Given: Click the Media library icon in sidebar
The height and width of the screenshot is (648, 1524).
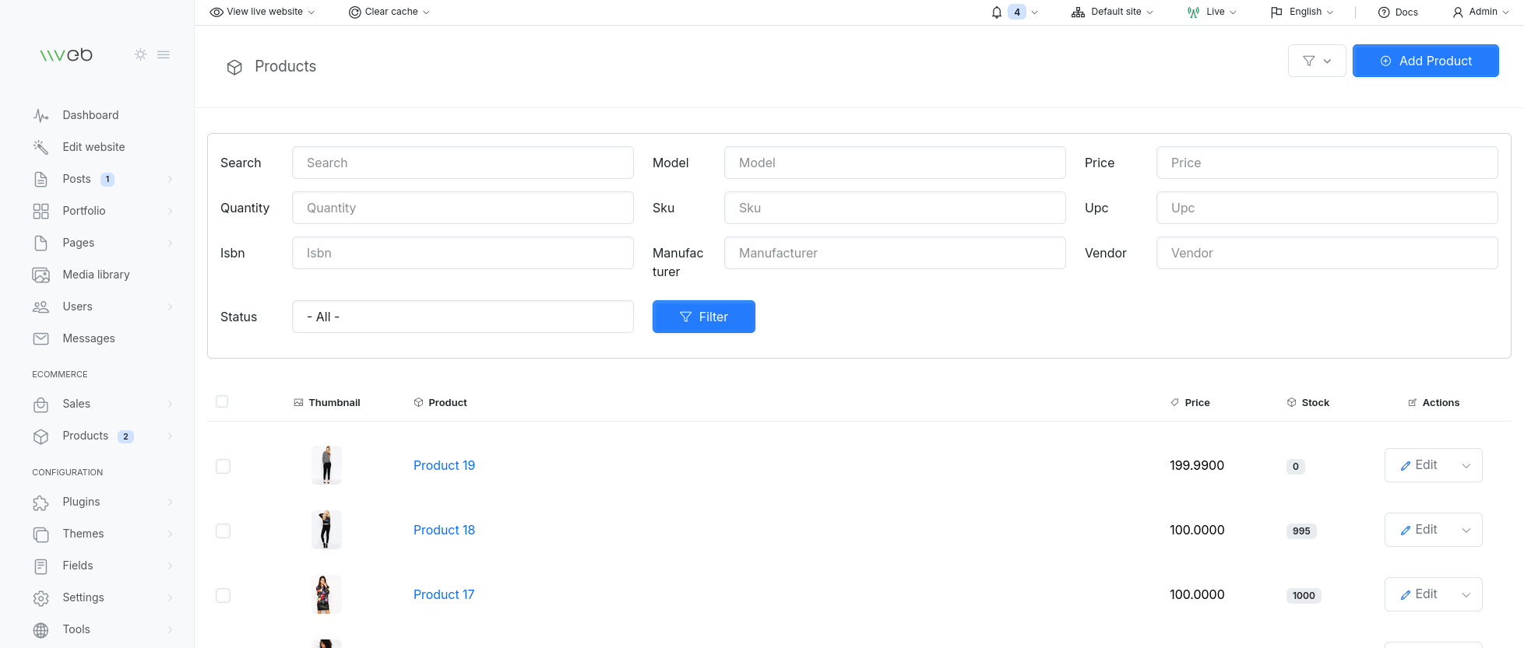Looking at the screenshot, I should click(x=41, y=275).
